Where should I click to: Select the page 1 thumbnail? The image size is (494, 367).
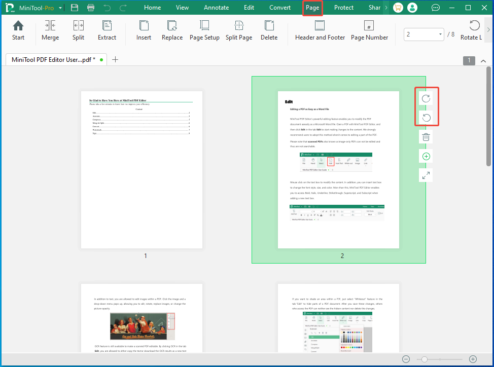click(x=142, y=170)
